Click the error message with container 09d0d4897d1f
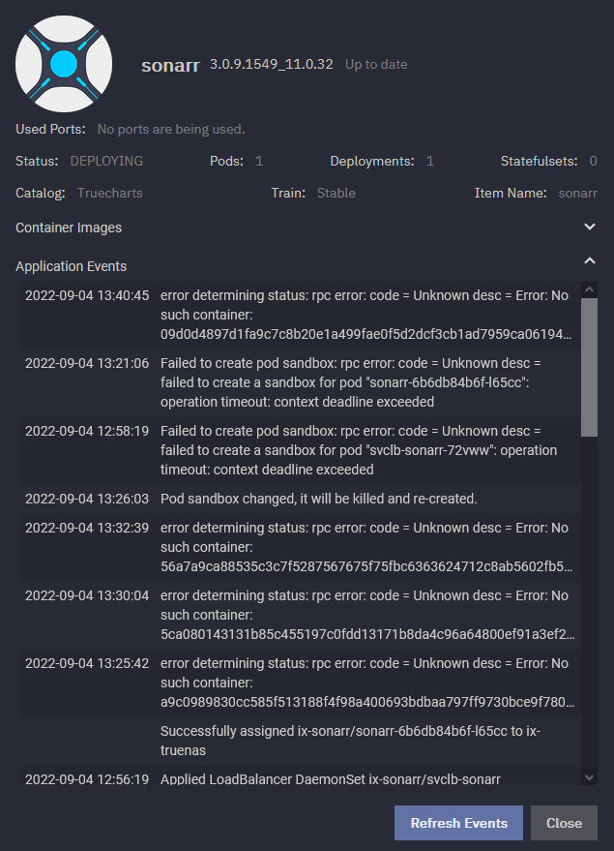 365,315
